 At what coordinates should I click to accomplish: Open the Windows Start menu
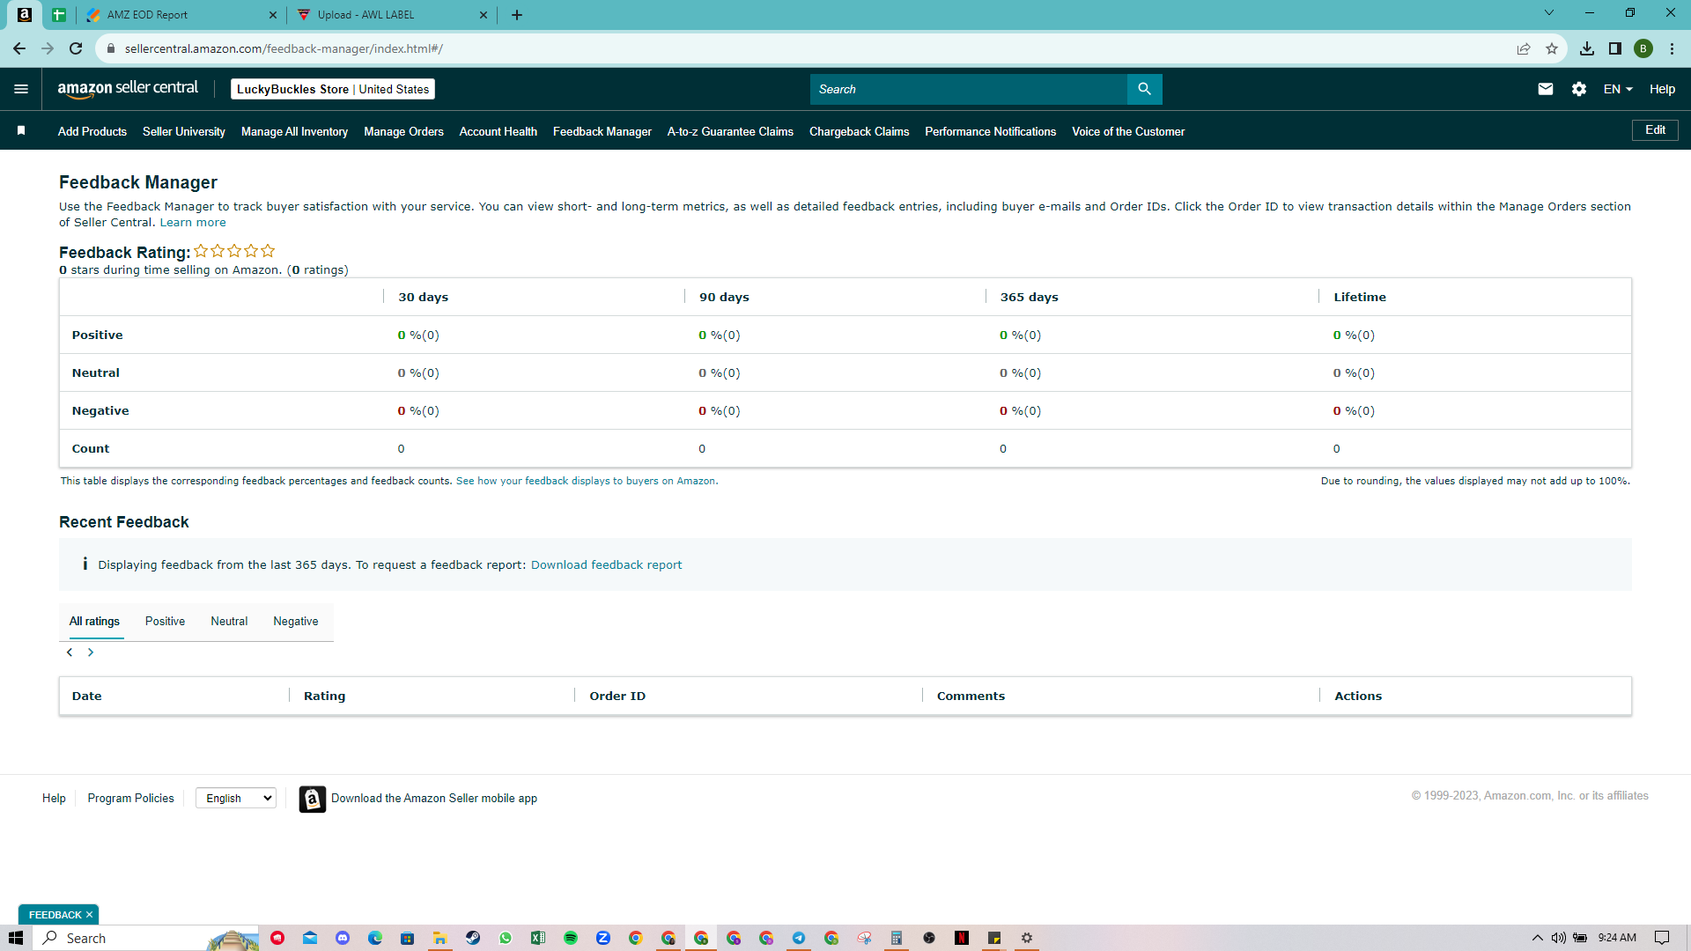[16, 938]
